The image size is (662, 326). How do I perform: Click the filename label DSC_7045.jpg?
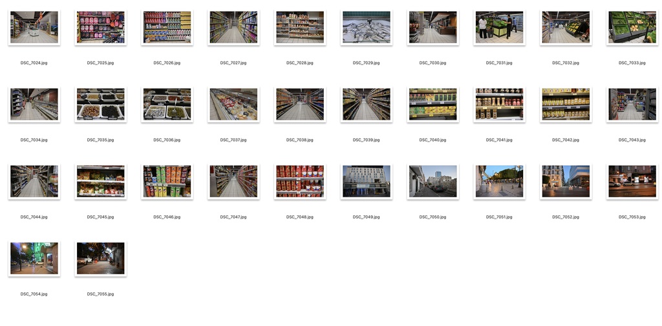100,217
